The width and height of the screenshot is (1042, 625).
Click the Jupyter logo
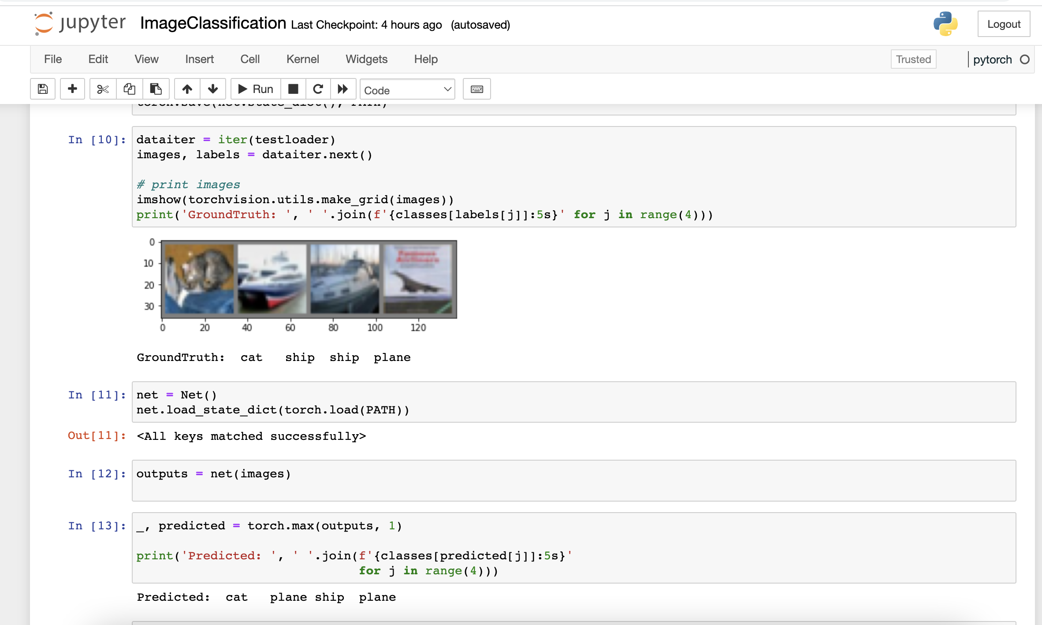pyautogui.click(x=79, y=23)
